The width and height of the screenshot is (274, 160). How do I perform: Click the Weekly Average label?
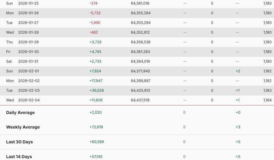23,127
